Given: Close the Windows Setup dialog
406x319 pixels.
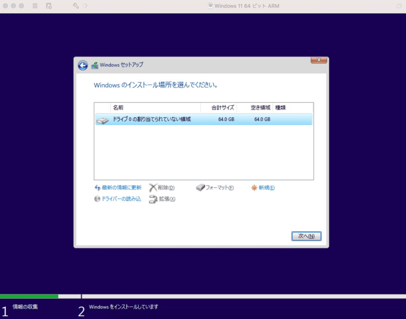Looking at the screenshot, I should 319,60.
